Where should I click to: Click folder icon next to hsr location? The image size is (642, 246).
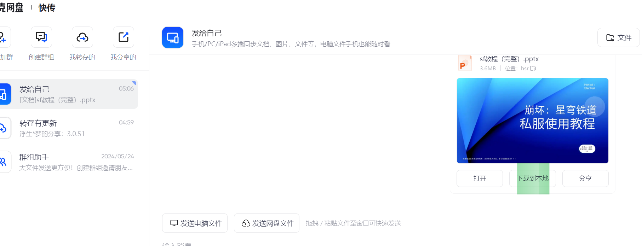[x=533, y=69]
